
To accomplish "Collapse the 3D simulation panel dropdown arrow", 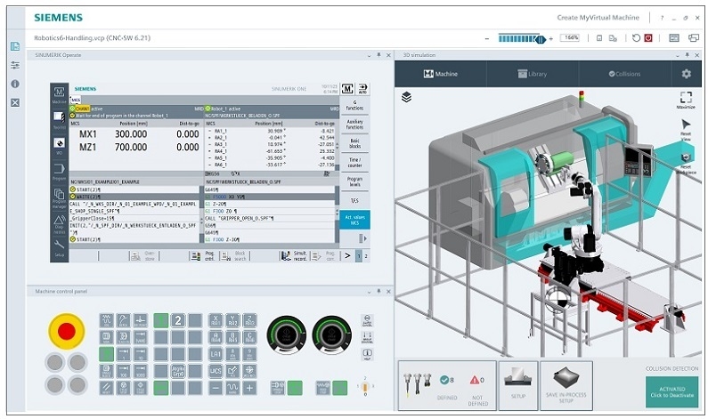I will coord(678,55).
